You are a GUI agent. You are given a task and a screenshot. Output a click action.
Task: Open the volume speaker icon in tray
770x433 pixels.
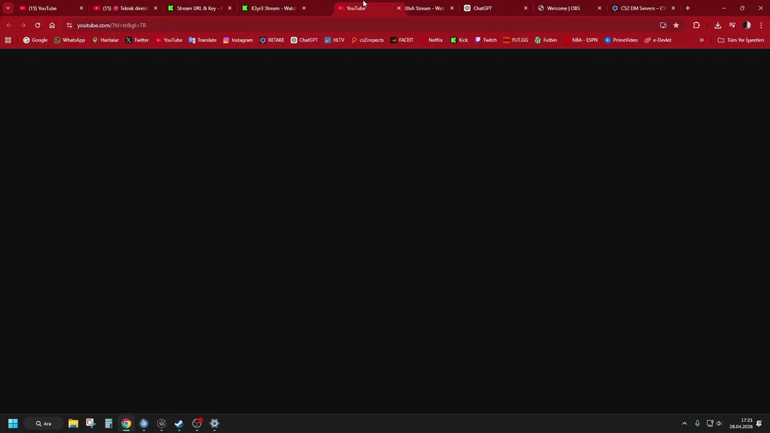point(719,423)
